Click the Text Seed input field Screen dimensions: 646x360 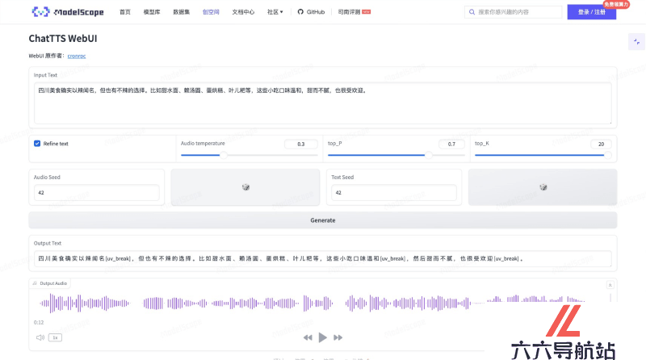pos(394,192)
